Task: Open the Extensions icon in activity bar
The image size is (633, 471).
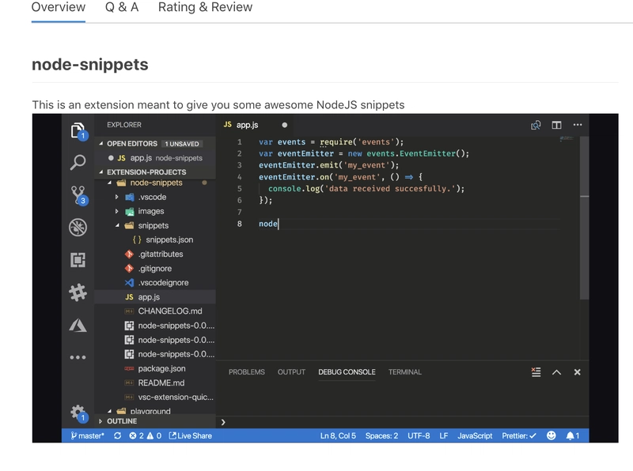Action: [x=78, y=260]
